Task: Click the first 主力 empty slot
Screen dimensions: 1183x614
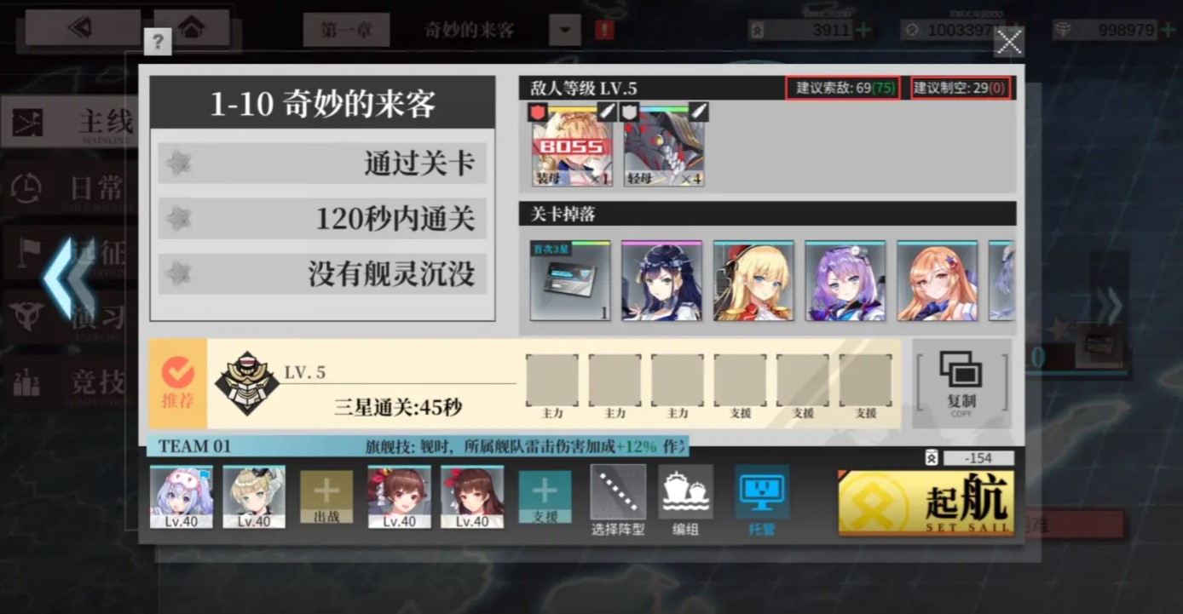Action: click(x=551, y=380)
